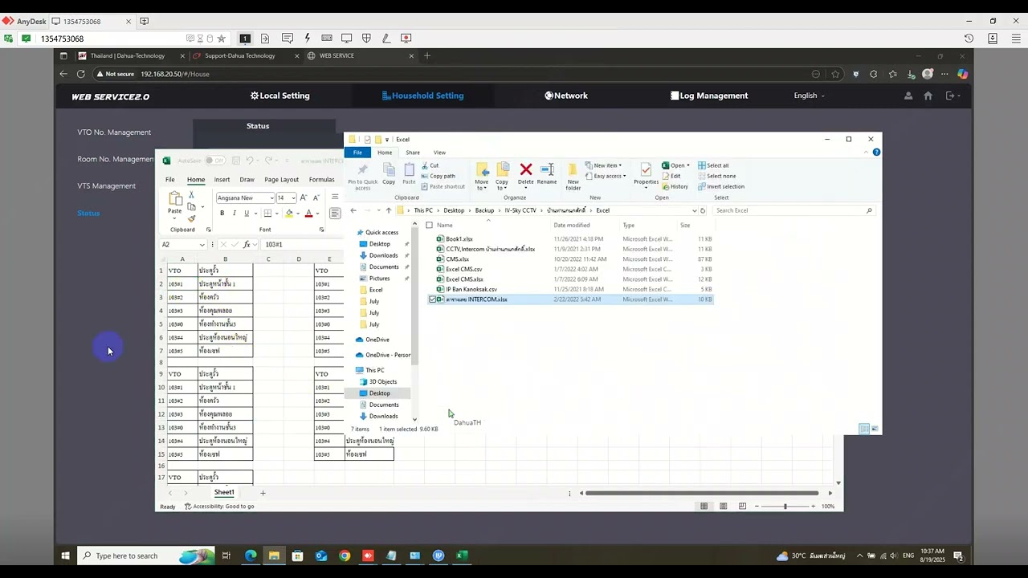Click Excel Paste clipboard icon
Image resolution: width=1028 pixels, height=578 pixels.
[x=175, y=198]
